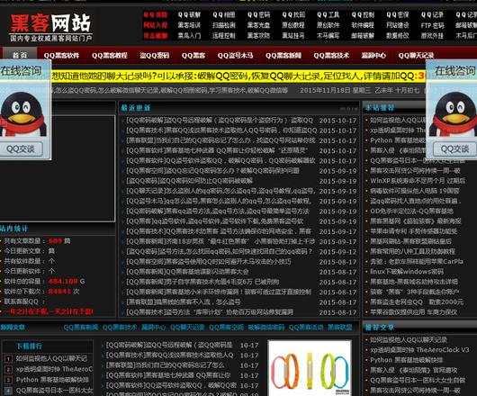Open 漏洞中心 in the red navigation bar

(373, 56)
